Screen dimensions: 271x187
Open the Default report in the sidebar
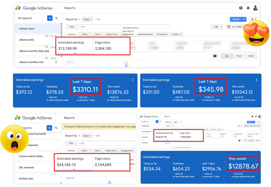coord(38,28)
